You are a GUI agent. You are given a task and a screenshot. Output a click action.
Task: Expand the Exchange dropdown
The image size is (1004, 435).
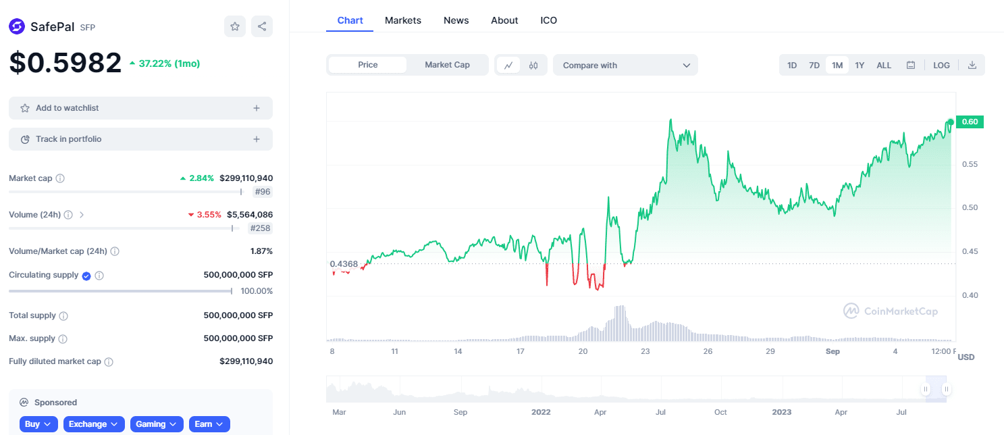tap(94, 424)
